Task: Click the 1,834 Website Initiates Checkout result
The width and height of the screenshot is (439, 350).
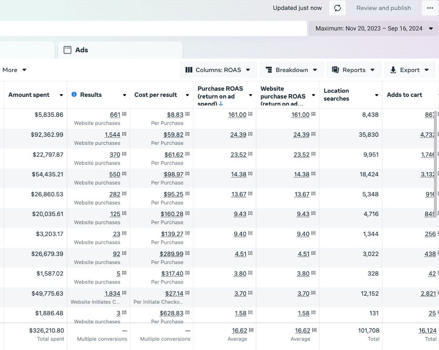Action: [112, 293]
